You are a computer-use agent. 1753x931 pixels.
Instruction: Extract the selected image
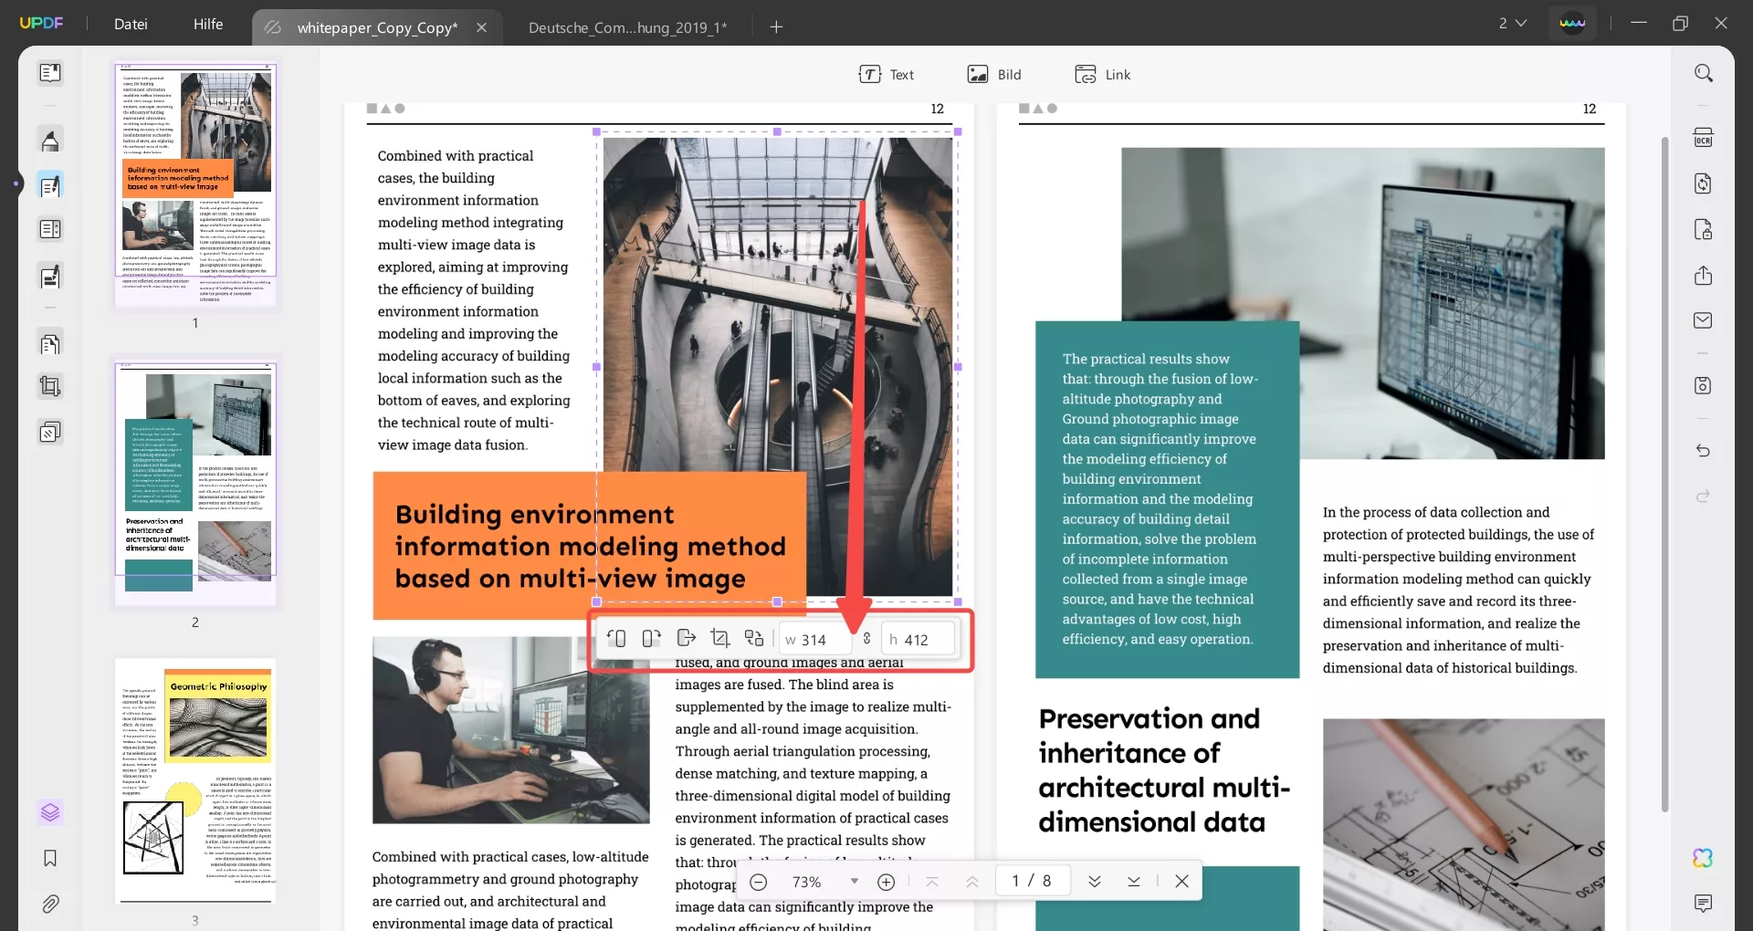click(687, 638)
